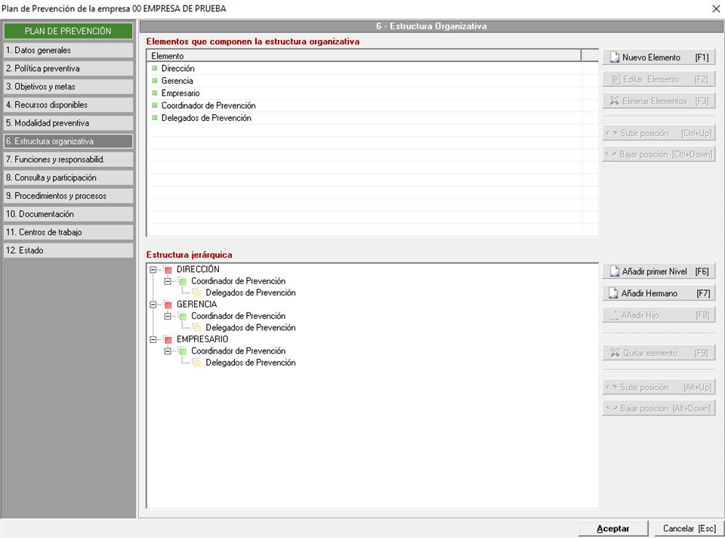Click Añadir primer Nivel [F6] button

659,271
